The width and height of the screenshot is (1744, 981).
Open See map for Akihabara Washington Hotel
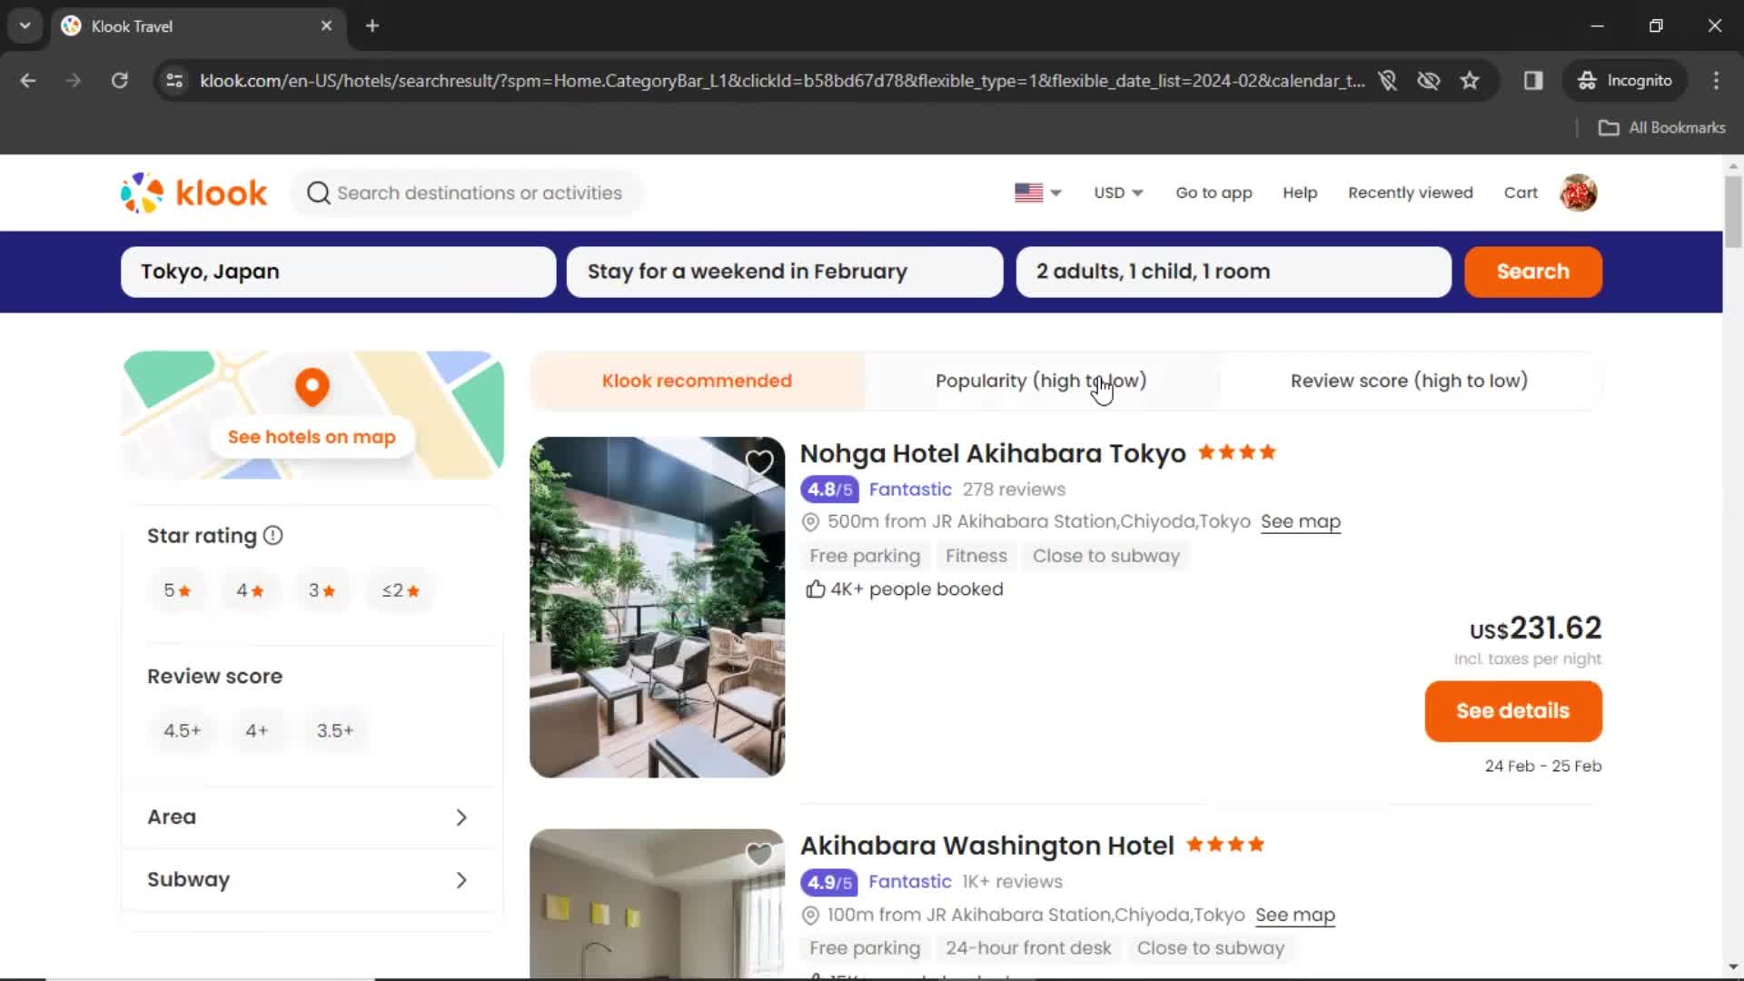point(1295,915)
